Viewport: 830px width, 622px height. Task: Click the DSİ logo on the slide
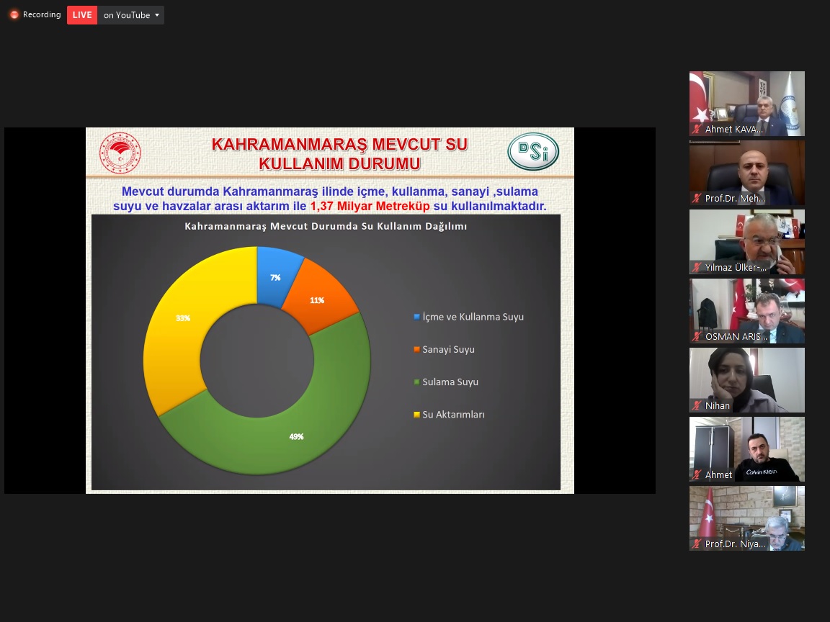click(533, 152)
